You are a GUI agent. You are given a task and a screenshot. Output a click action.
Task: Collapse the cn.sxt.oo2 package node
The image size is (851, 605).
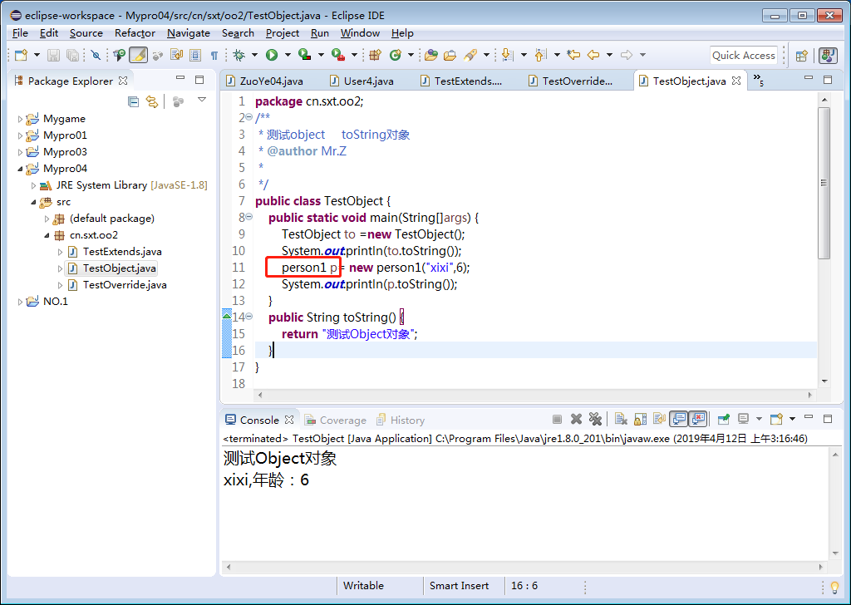point(47,235)
